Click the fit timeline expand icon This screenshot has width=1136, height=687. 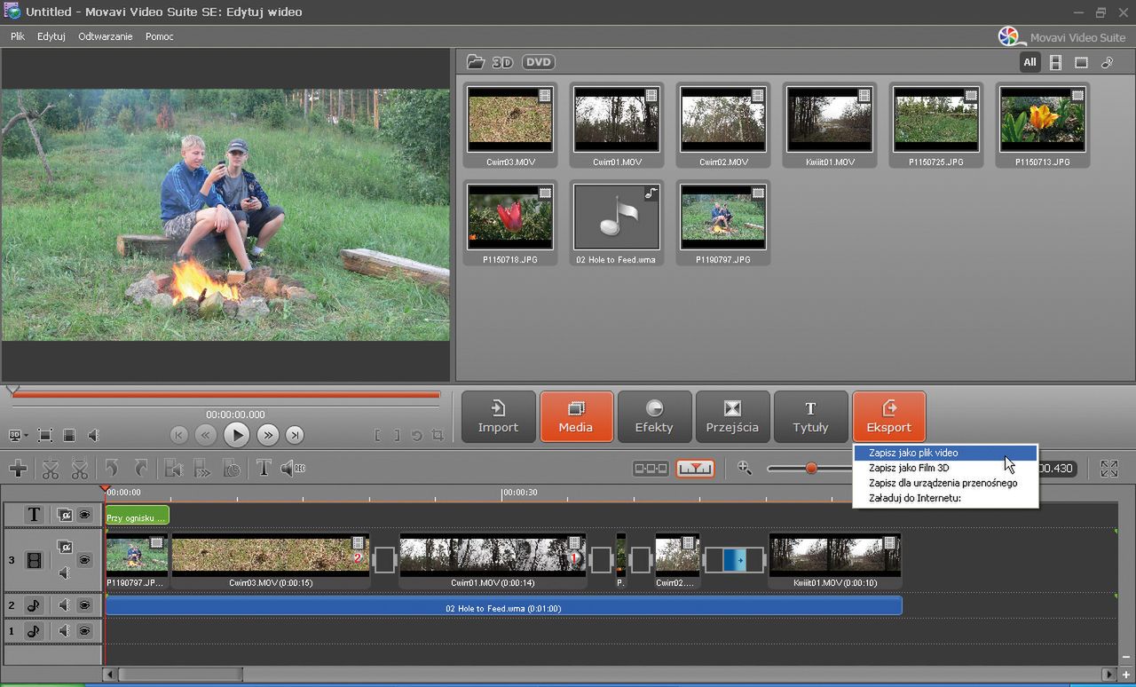click(1109, 469)
